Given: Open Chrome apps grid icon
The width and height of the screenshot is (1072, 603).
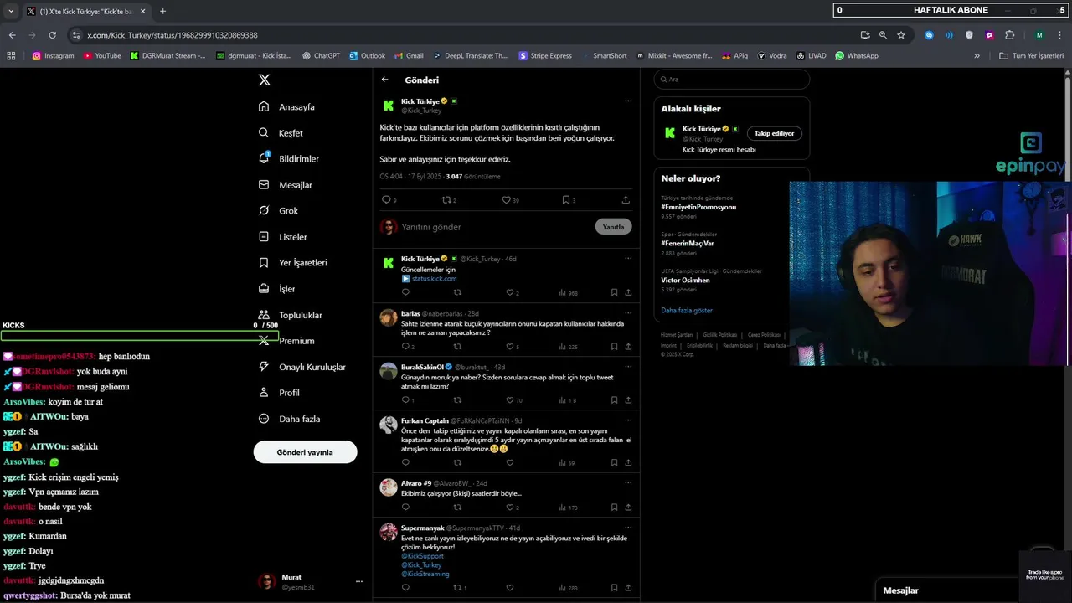Looking at the screenshot, I should 11,56.
